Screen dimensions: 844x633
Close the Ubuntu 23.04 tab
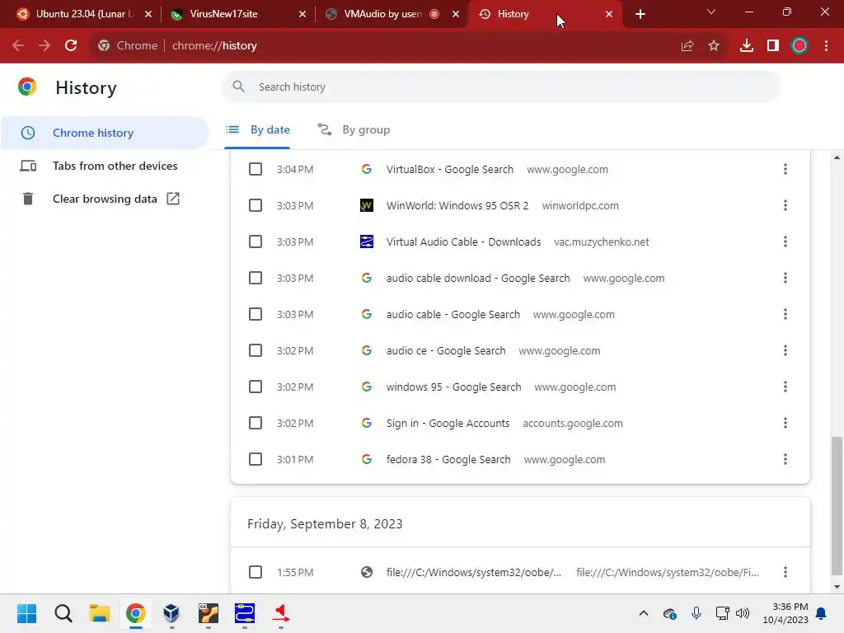[x=148, y=14]
